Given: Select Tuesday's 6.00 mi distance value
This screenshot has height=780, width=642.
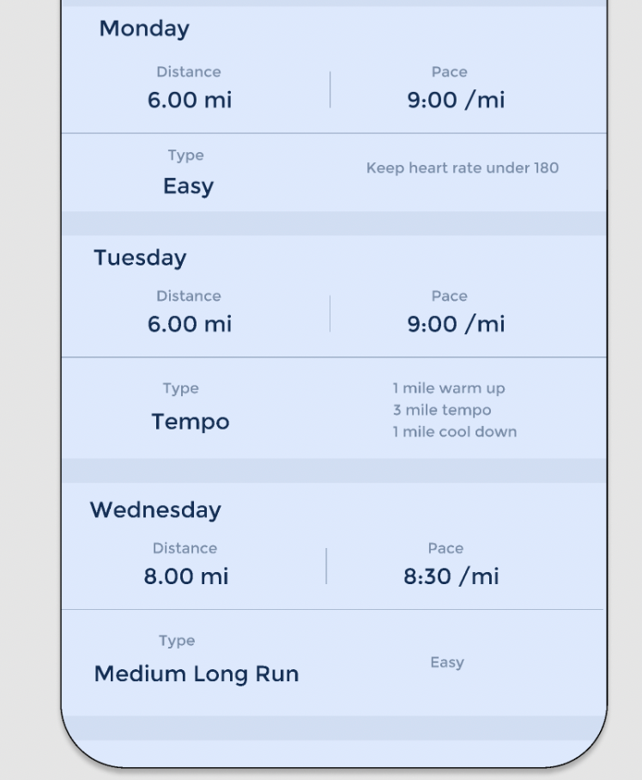Looking at the screenshot, I should 189,324.
